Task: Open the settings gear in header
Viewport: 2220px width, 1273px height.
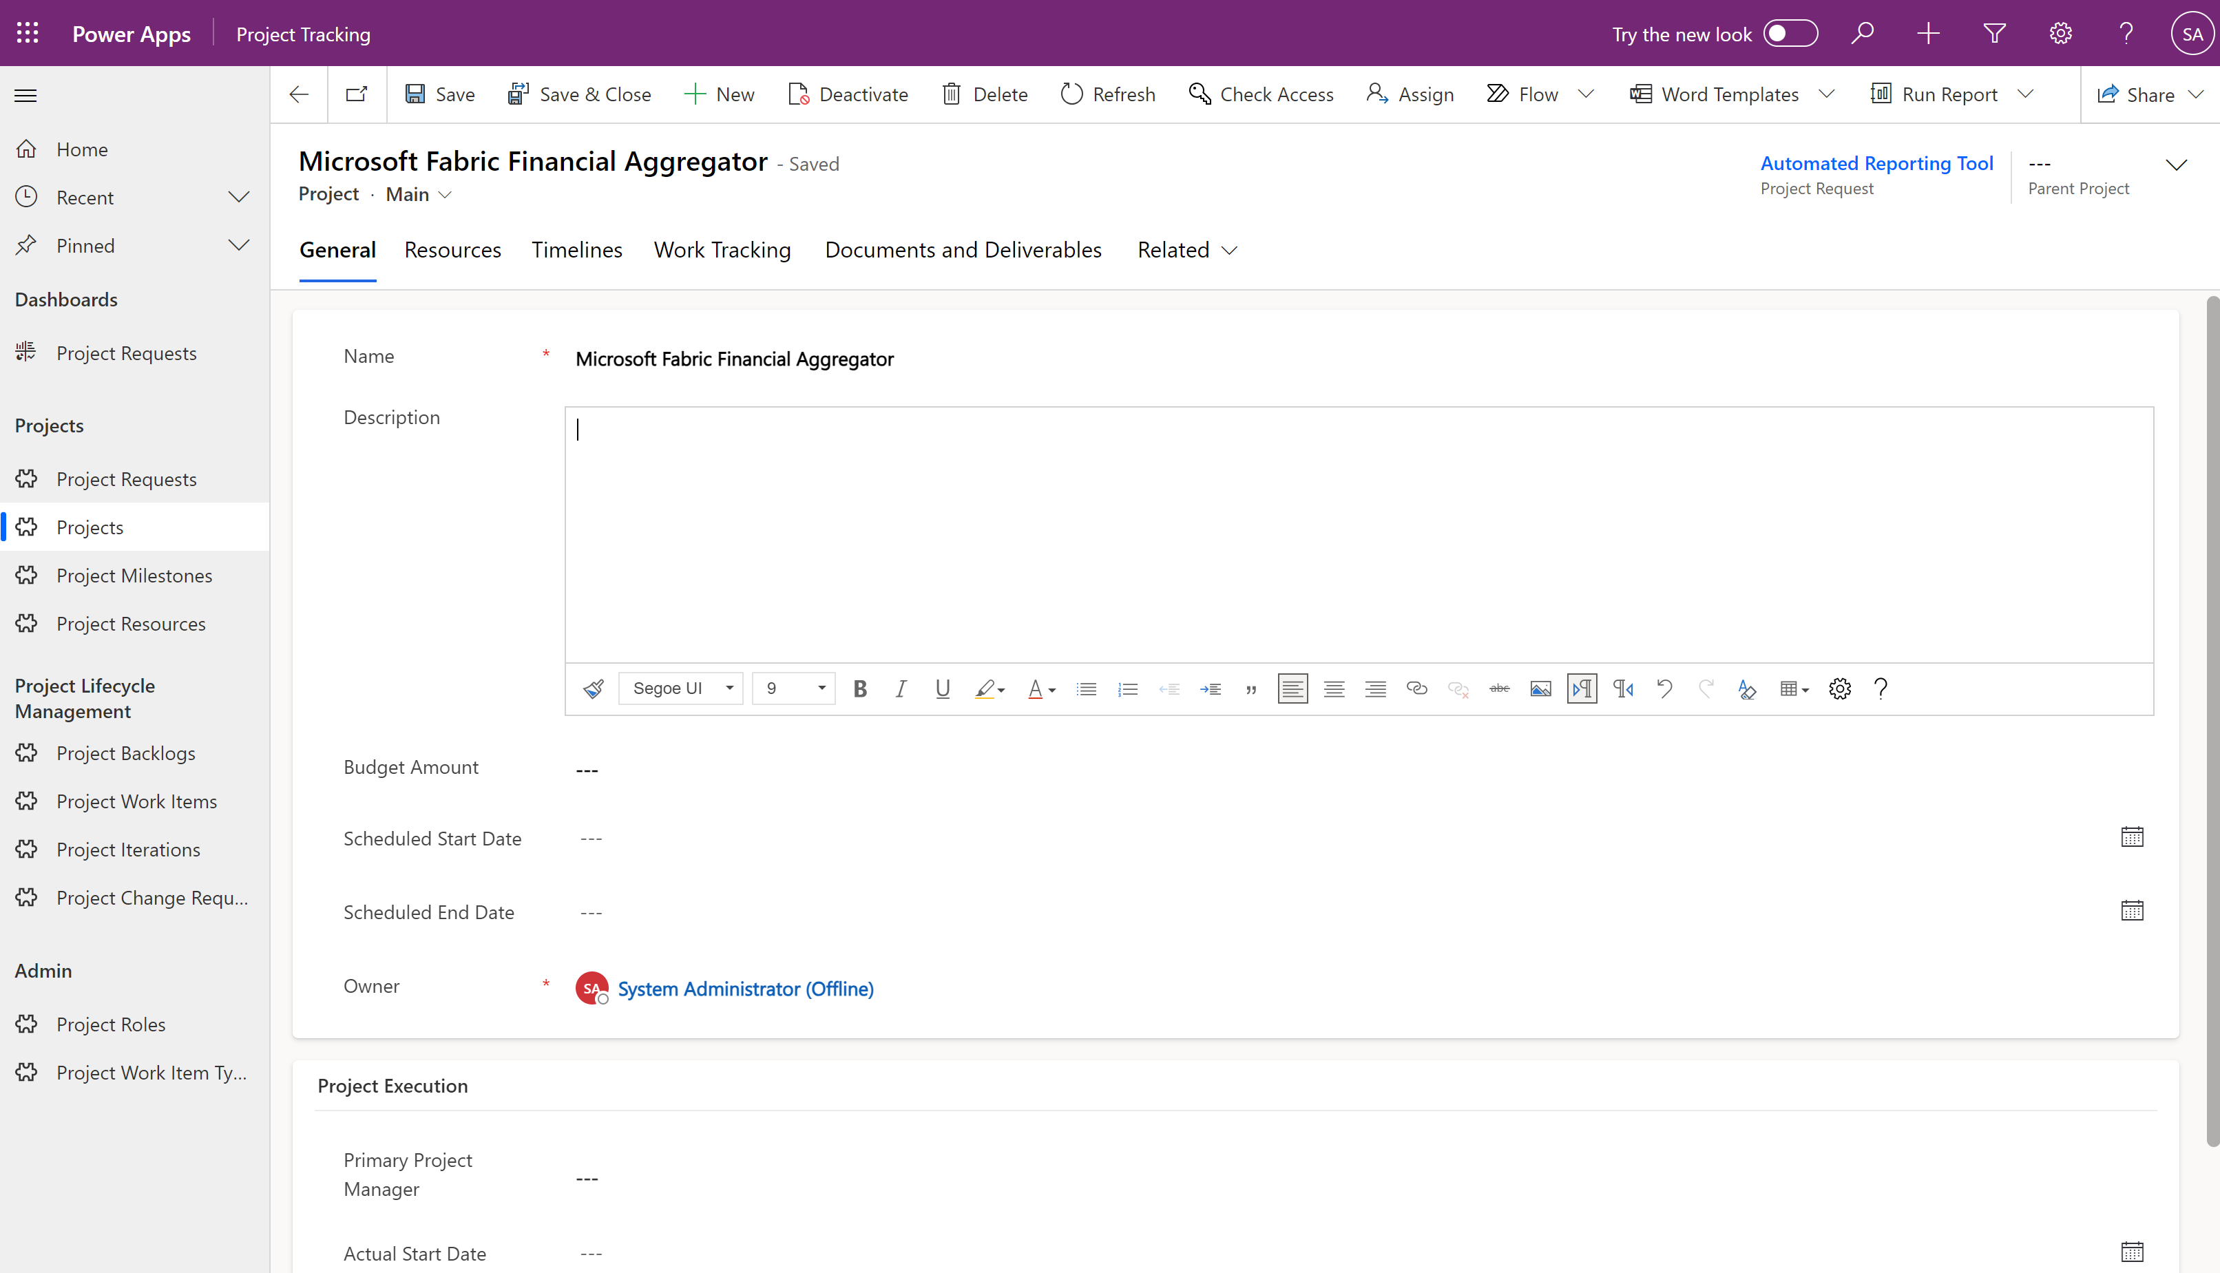Action: coord(2061,33)
